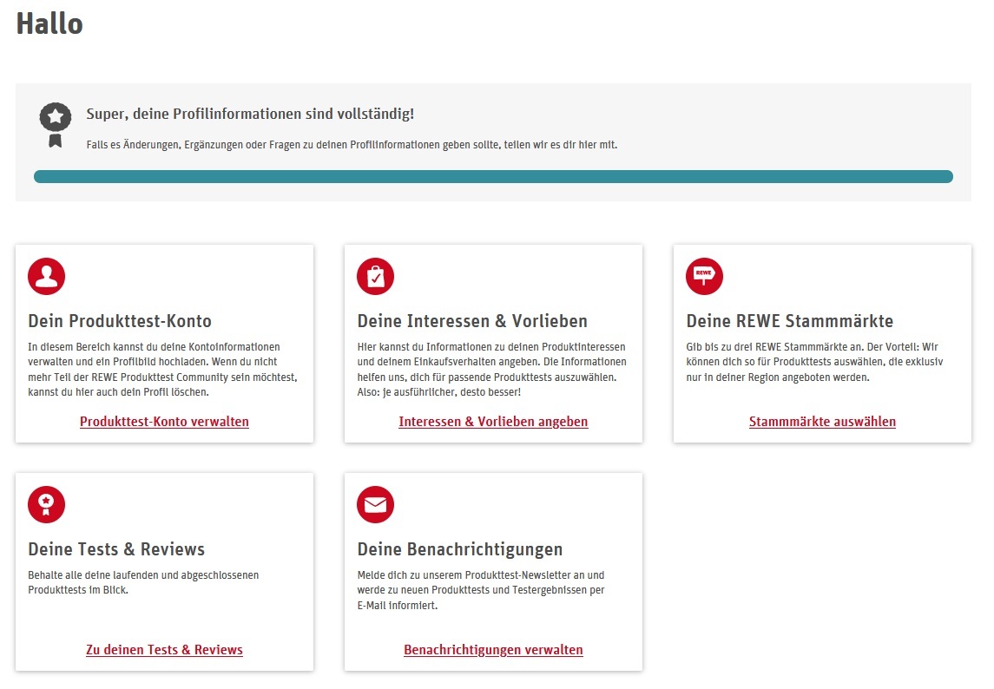Open Benachrichtigungen verwalten link
The image size is (994, 689).
493,650
